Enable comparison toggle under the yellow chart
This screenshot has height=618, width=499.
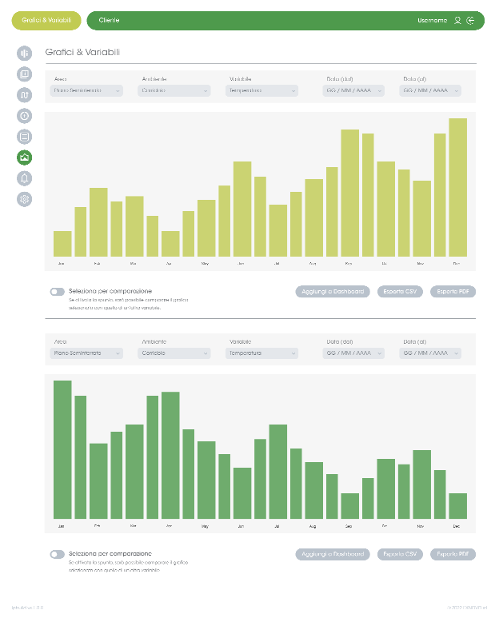click(57, 292)
